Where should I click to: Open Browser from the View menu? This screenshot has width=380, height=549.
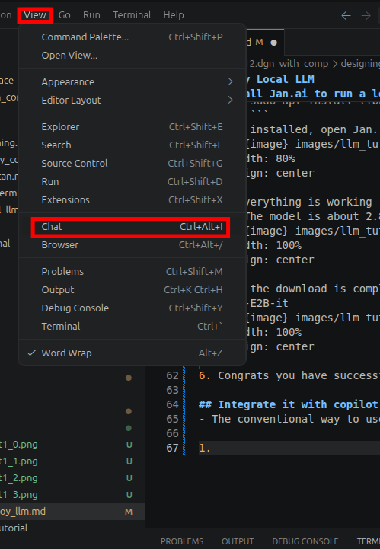click(x=132, y=244)
